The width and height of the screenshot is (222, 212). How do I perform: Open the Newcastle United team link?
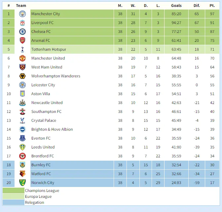click(47, 103)
